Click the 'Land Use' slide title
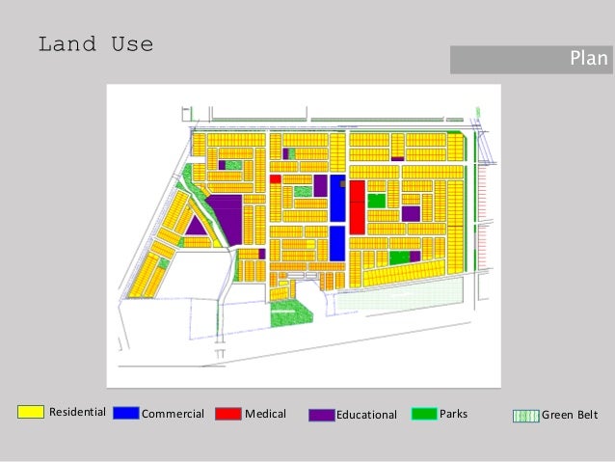Screen dimensions: 615x462 (x=95, y=44)
